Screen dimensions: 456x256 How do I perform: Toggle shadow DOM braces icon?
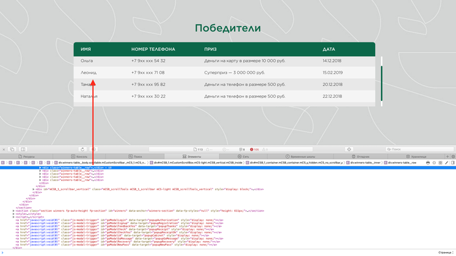(435, 163)
